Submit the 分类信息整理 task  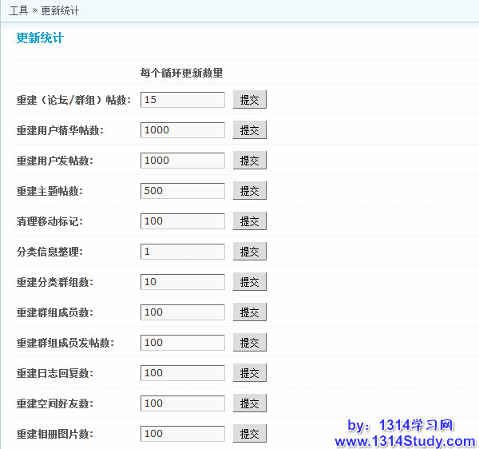(249, 252)
